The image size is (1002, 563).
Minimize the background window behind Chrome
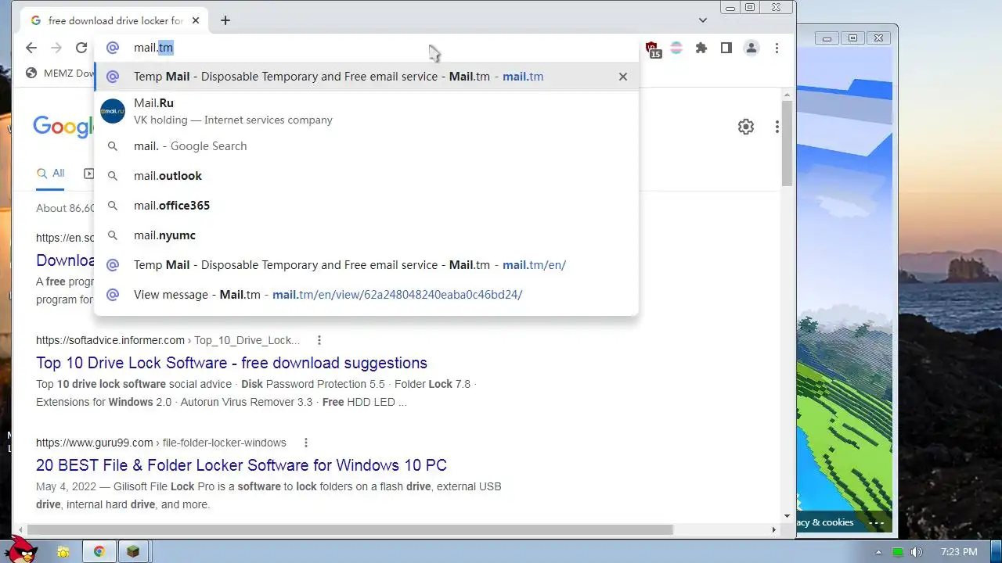click(827, 38)
